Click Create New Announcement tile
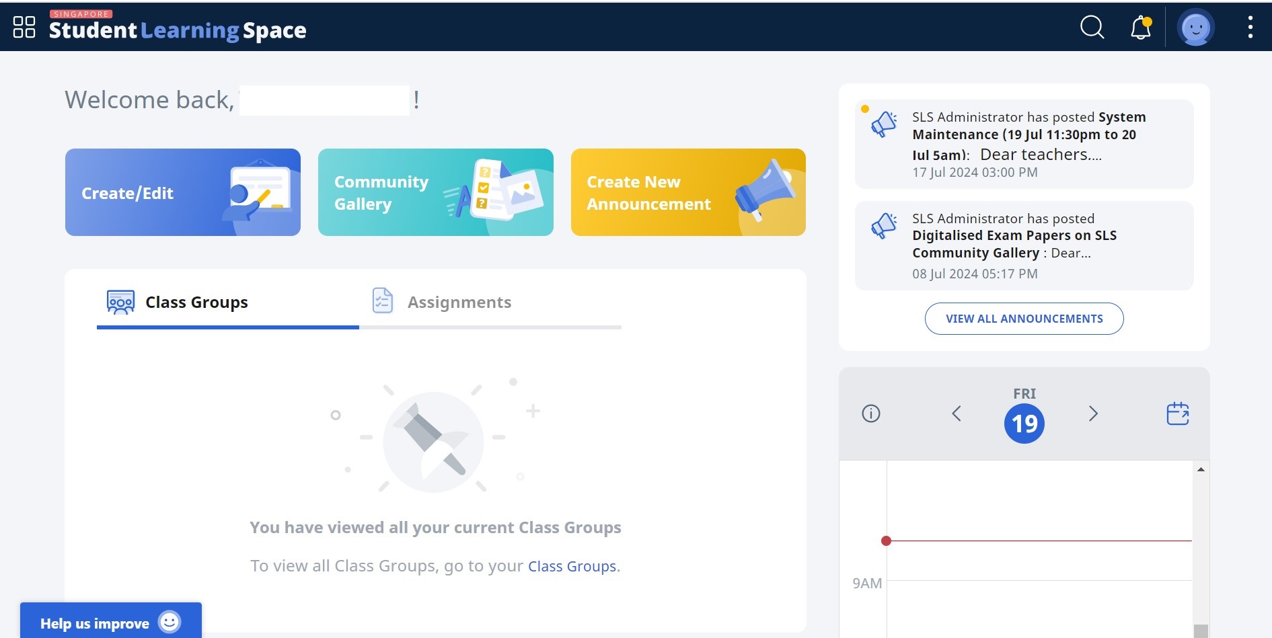1272x638 pixels. pos(688,192)
